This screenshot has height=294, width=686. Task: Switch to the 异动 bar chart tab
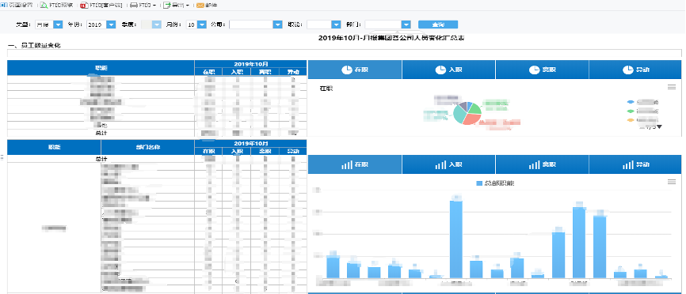(635, 164)
